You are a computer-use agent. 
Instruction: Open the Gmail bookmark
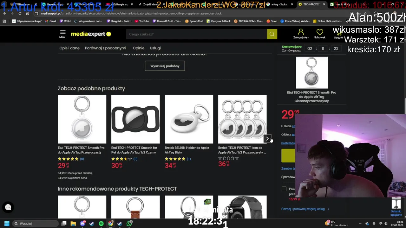[51, 21]
